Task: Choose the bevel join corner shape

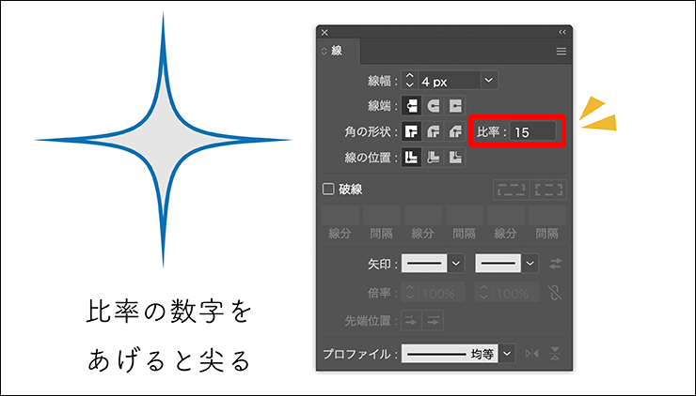Action: point(456,132)
